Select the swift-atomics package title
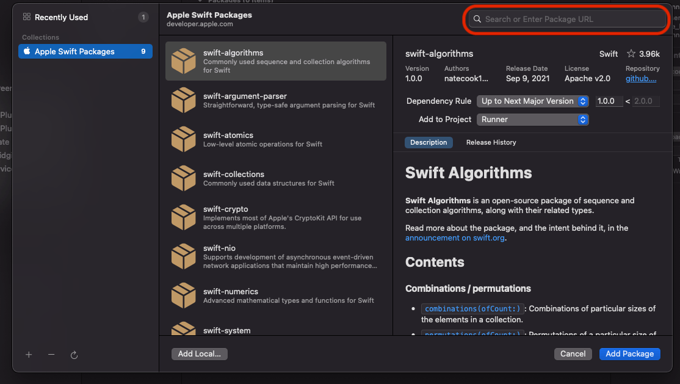 [228, 135]
